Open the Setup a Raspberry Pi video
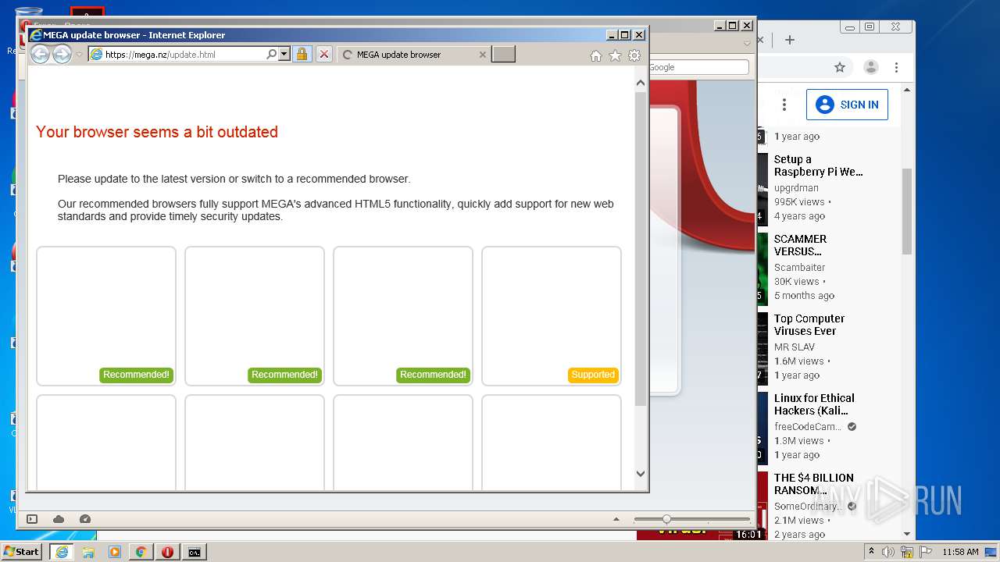Image resolution: width=1000 pixels, height=562 pixels. pos(818,165)
